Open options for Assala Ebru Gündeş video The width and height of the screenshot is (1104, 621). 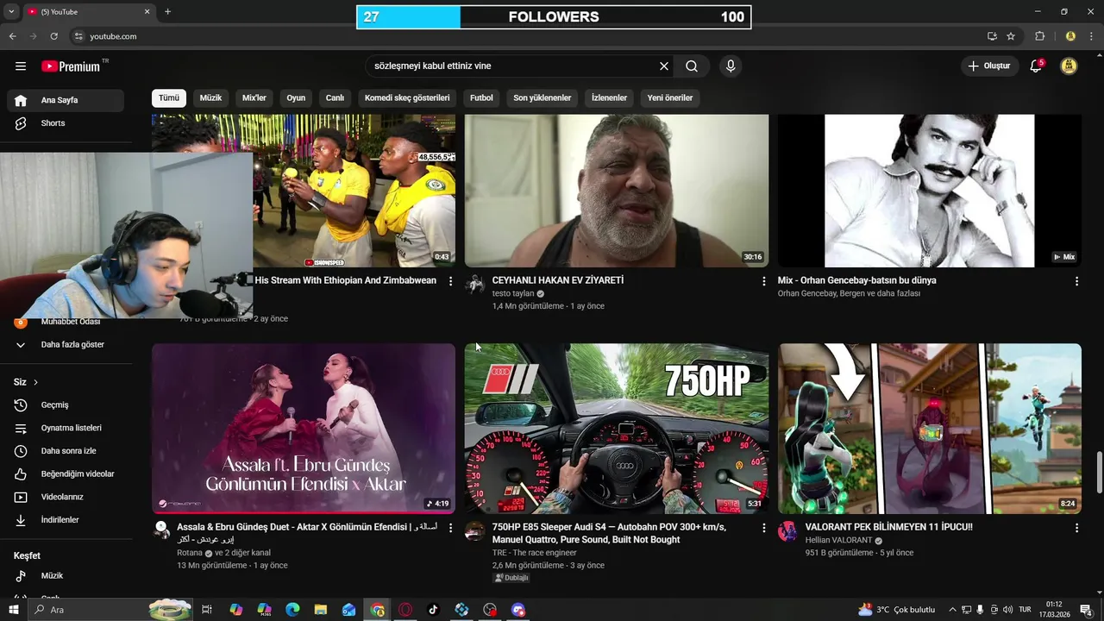click(x=450, y=527)
